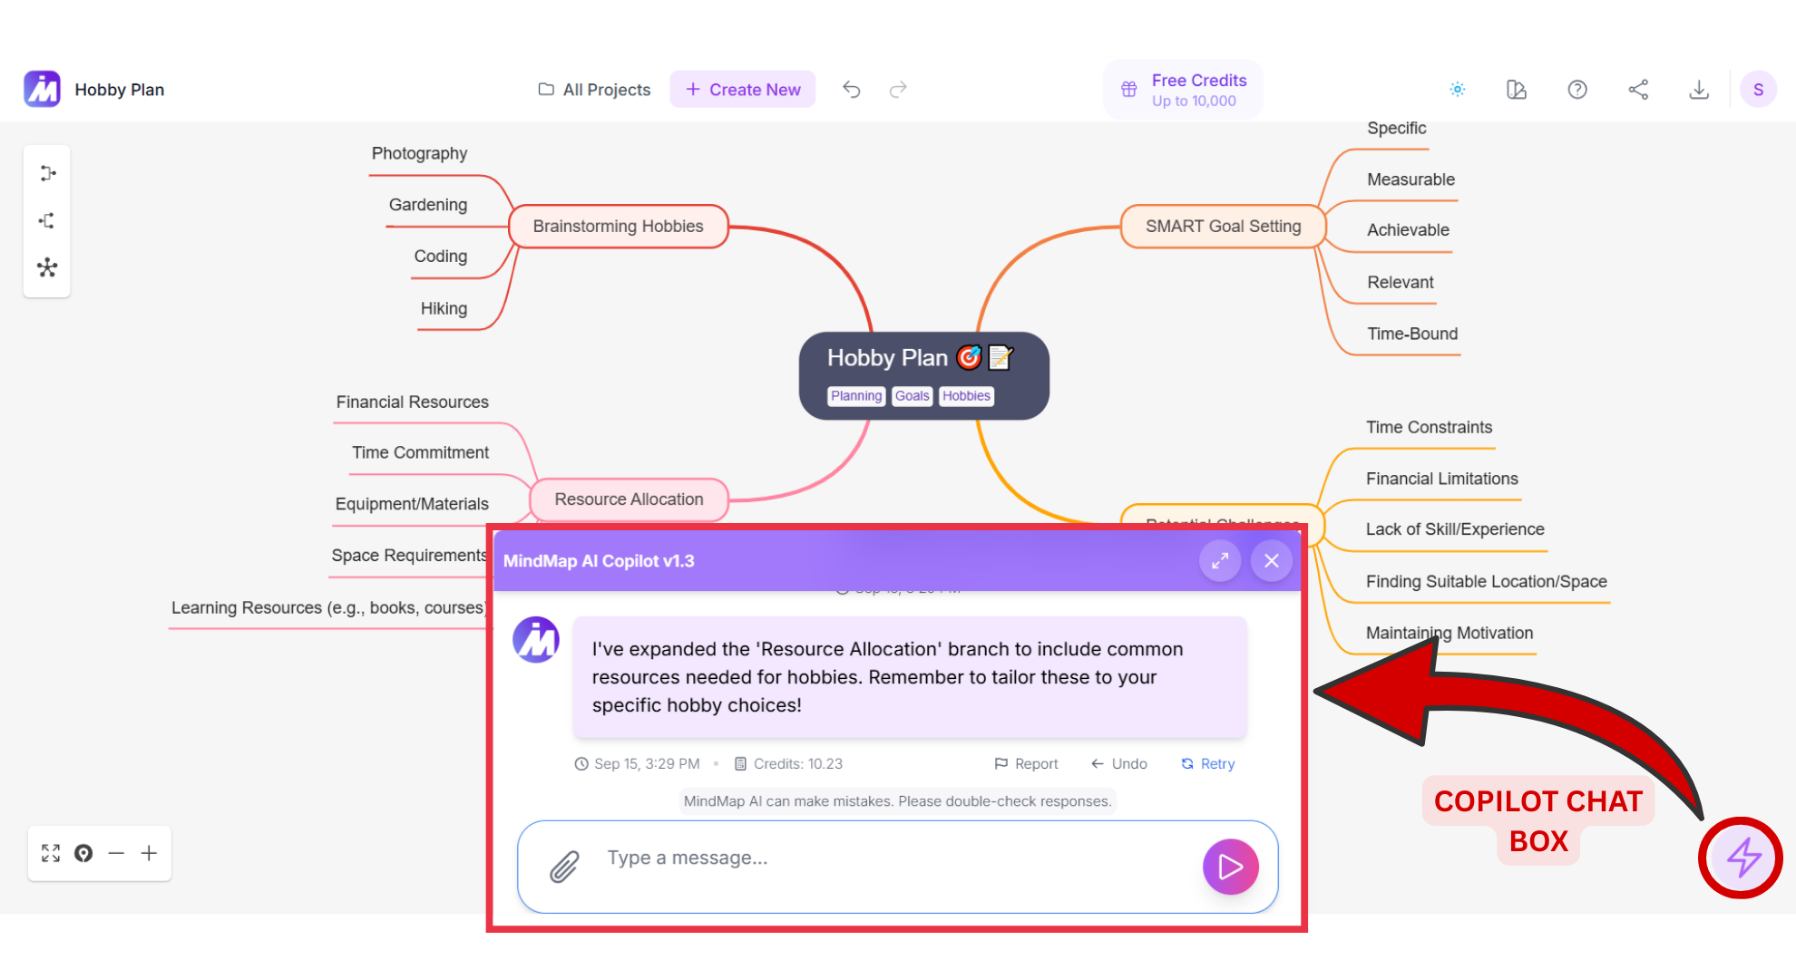
Task: Open the map style panel icon
Action: pos(1517,89)
